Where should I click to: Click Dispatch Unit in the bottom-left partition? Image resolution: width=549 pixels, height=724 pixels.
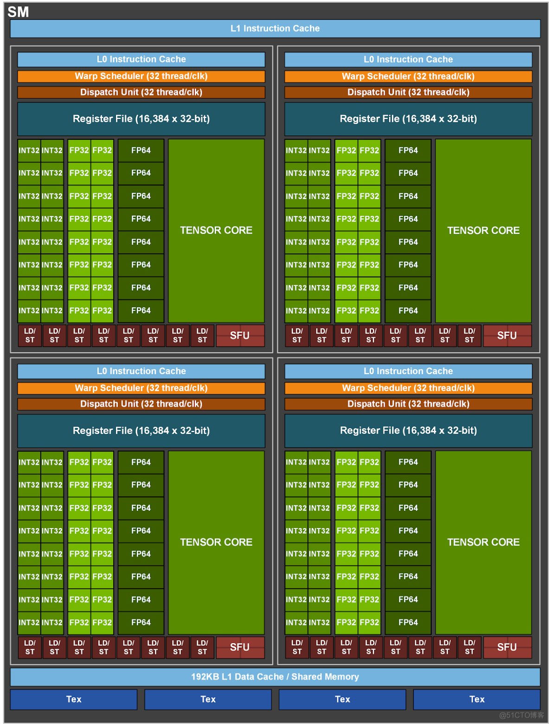141,404
